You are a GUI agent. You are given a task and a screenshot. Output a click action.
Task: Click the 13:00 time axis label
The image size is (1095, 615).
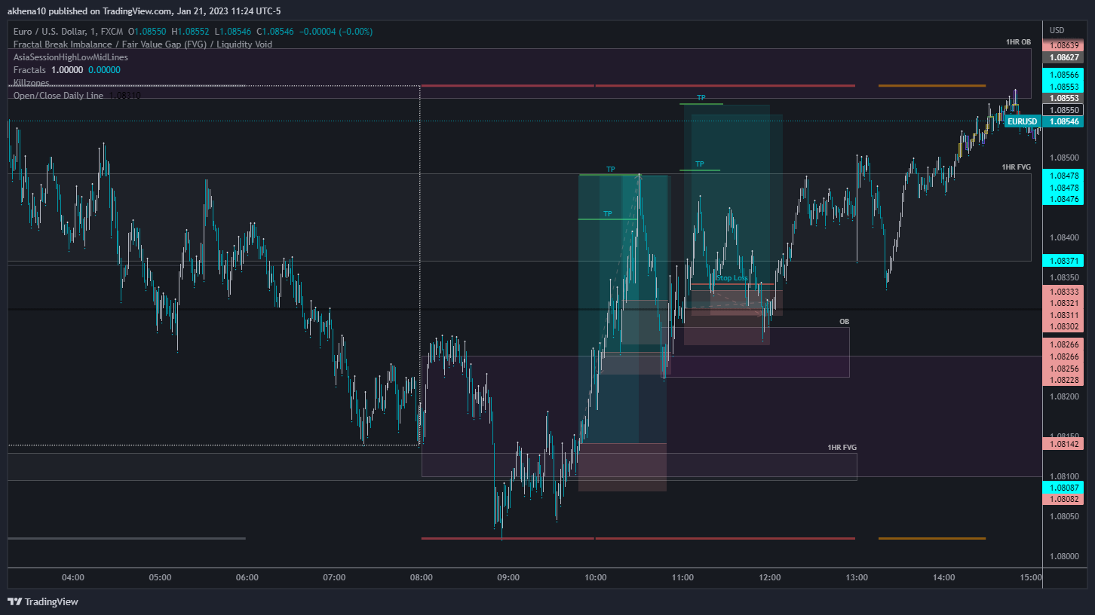point(857,577)
